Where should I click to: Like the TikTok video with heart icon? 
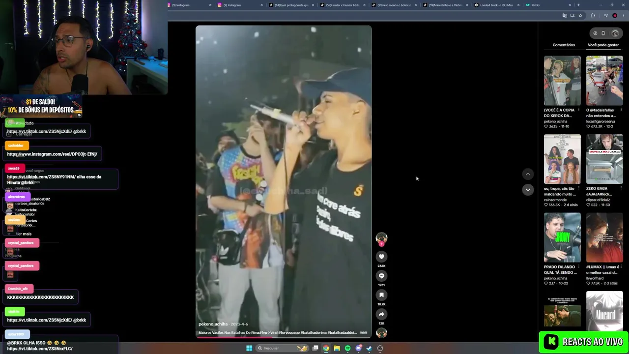381,257
